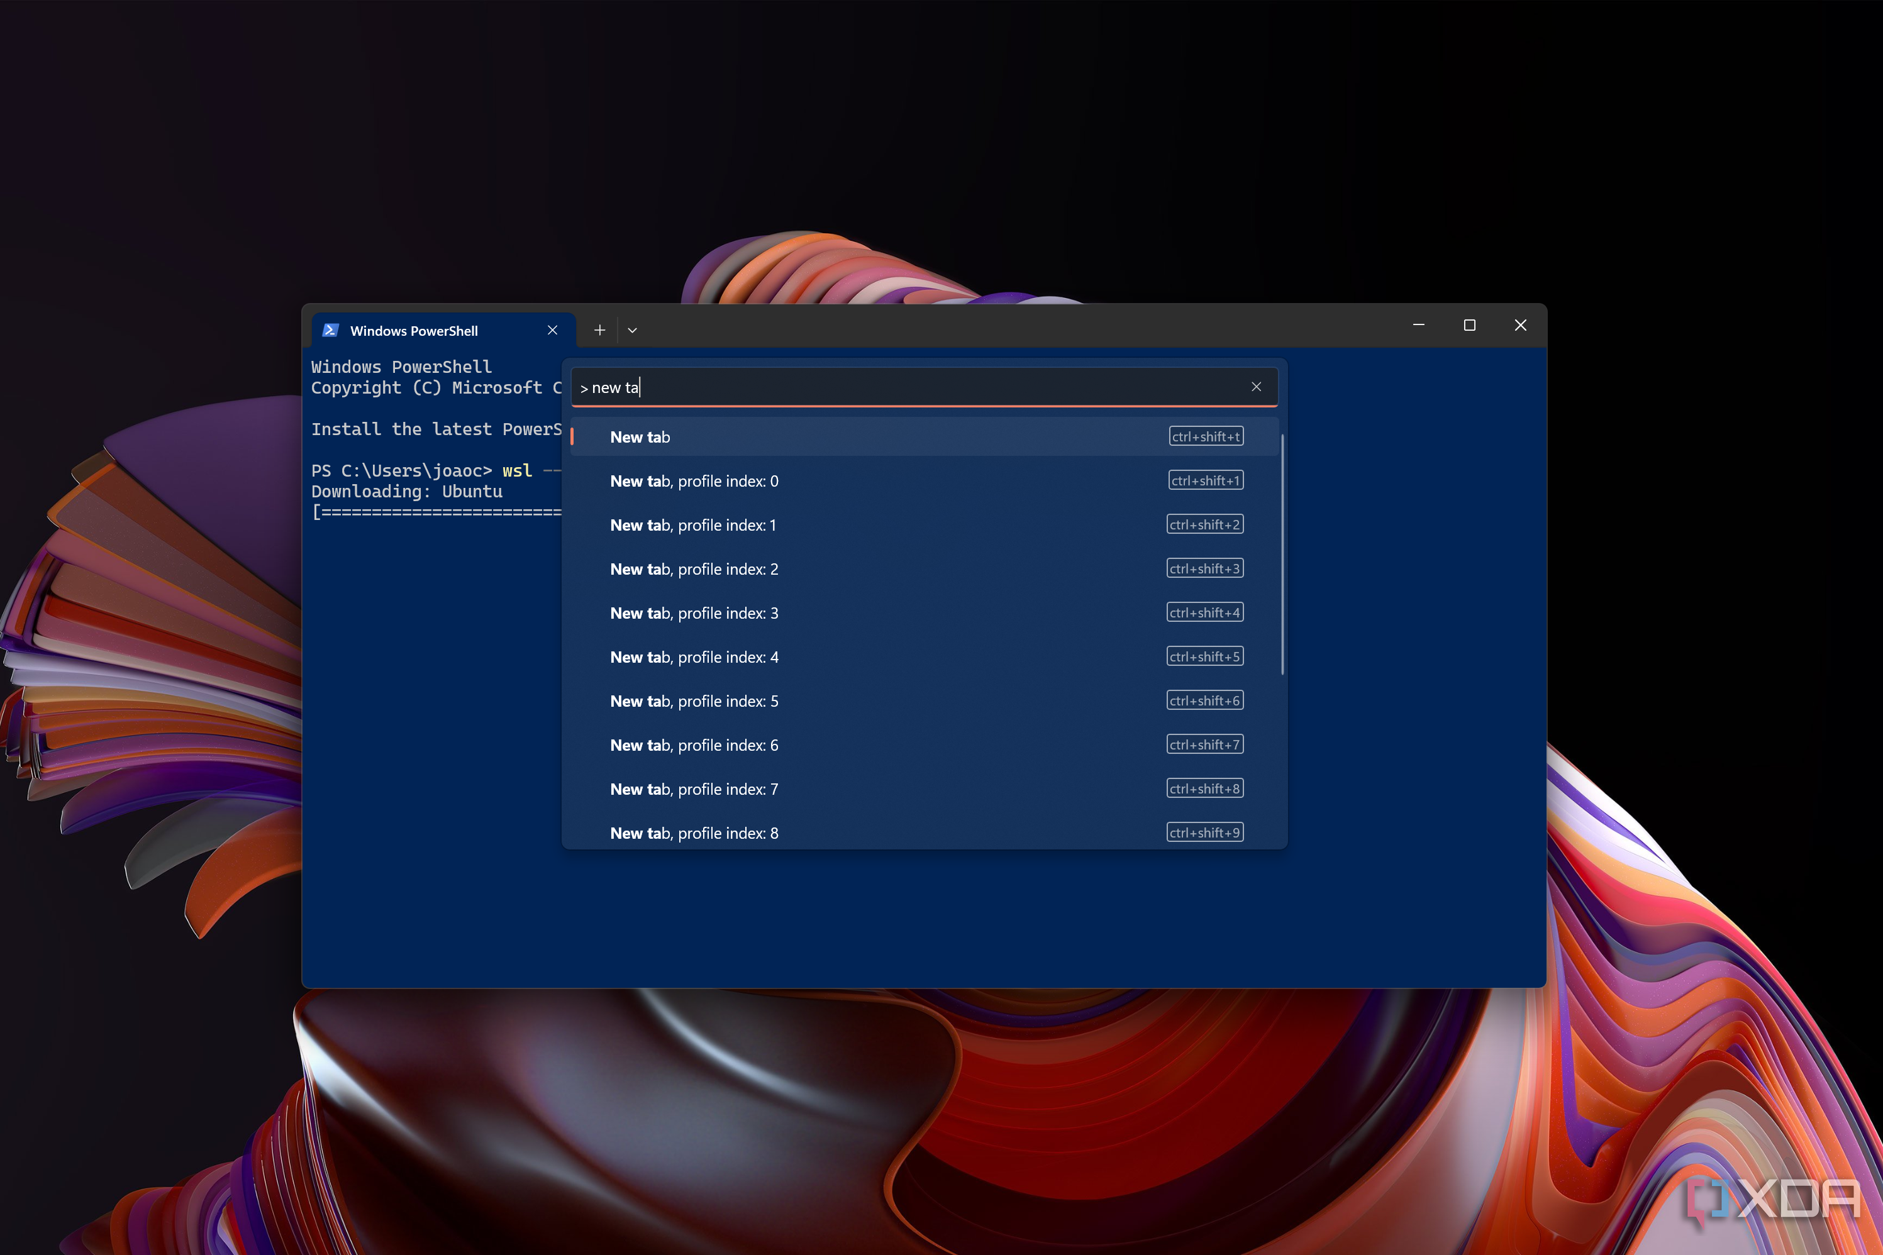Select 'New tab, profile index: 3'
The width and height of the screenshot is (1883, 1255).
[x=924, y=613]
